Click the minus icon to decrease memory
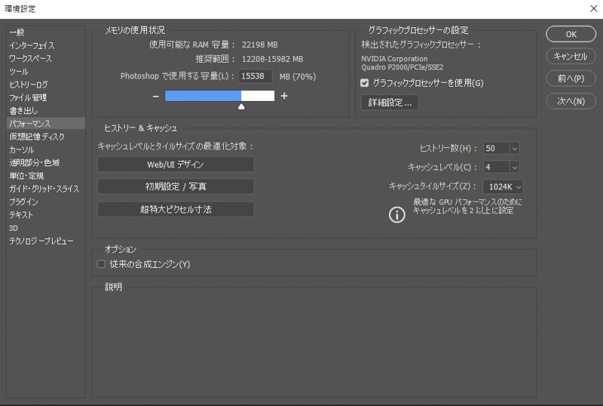This screenshot has height=406, width=603. pyautogui.click(x=156, y=96)
